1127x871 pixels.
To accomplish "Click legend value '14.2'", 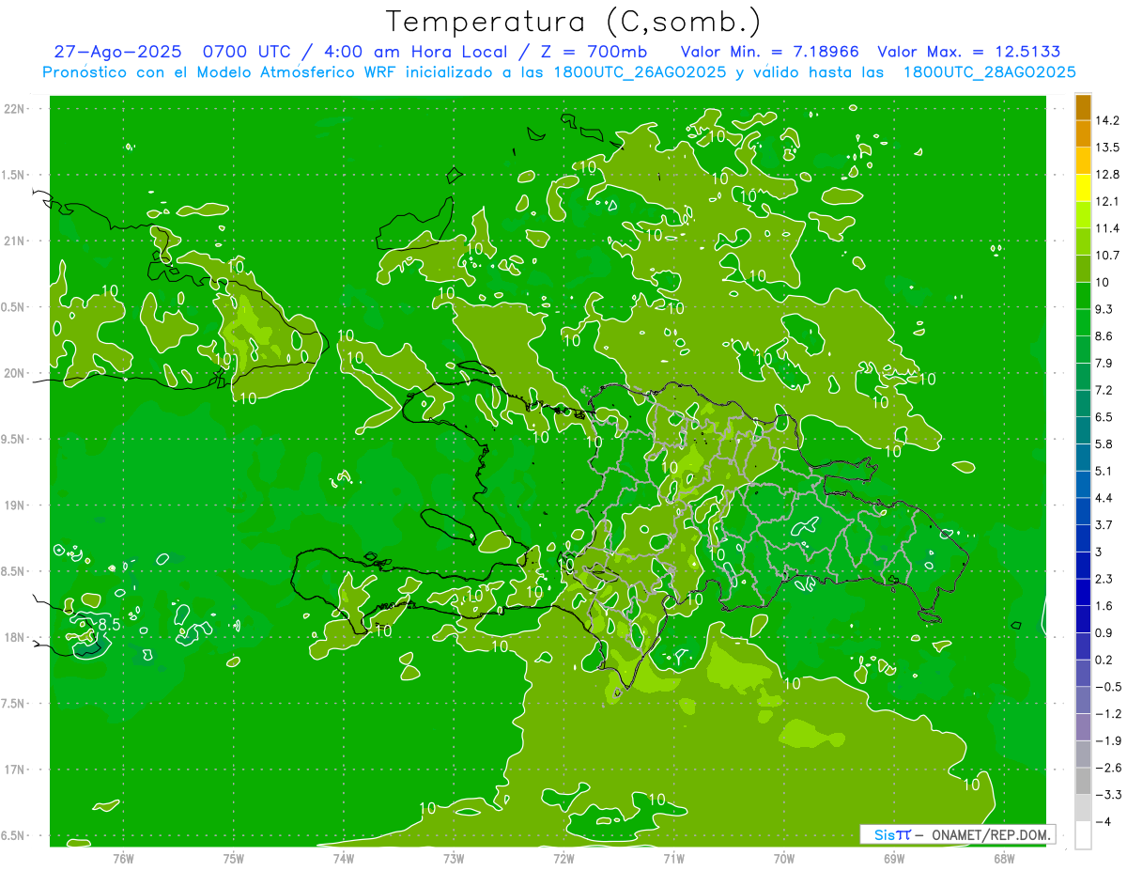I will 1106,120.
